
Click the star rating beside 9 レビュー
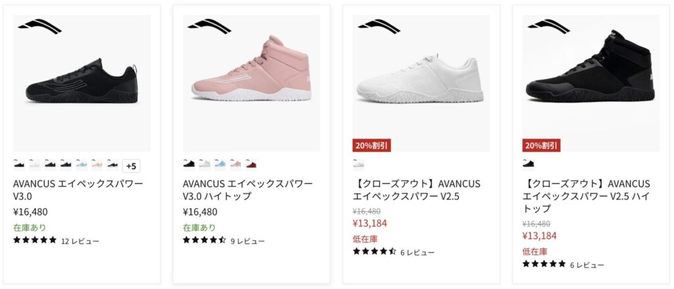coord(204,240)
